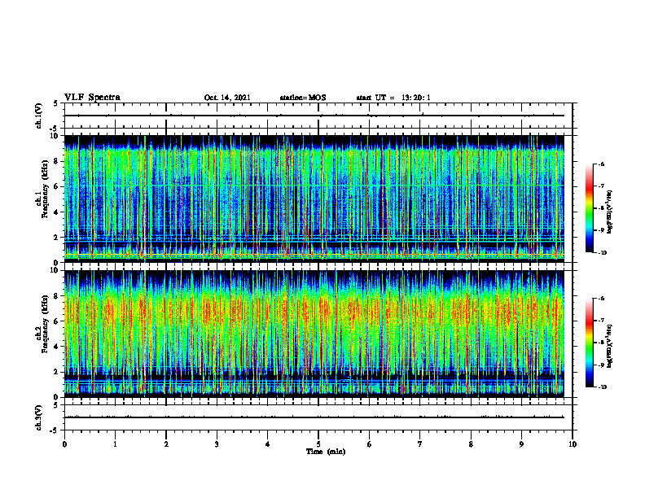Click the "8" frequency tick of ch.1 spectrogram
645x498 pixels.
(57, 161)
